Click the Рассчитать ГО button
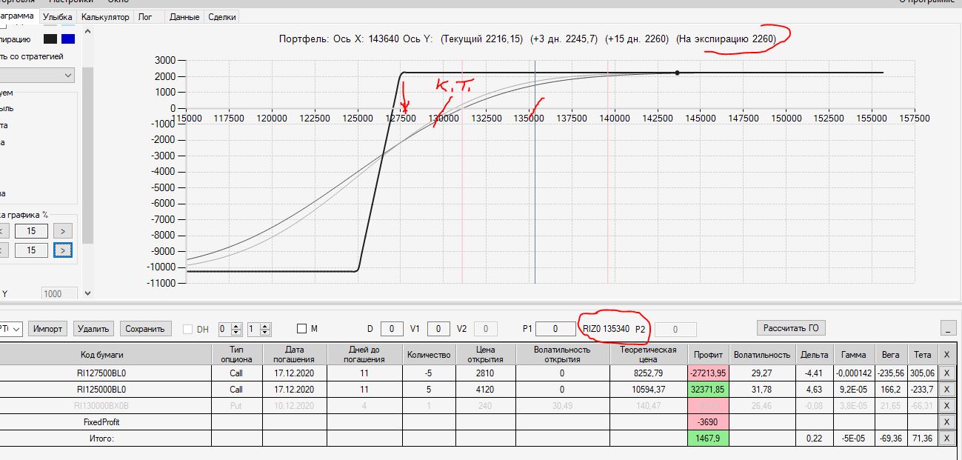 [791, 328]
